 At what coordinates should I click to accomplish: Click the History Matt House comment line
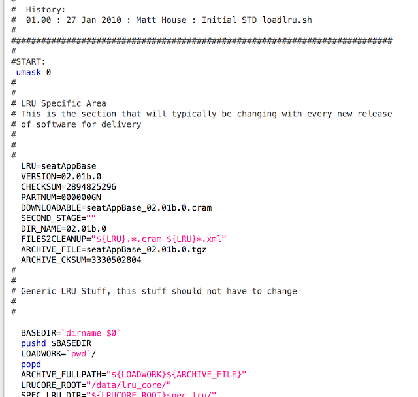161,20
